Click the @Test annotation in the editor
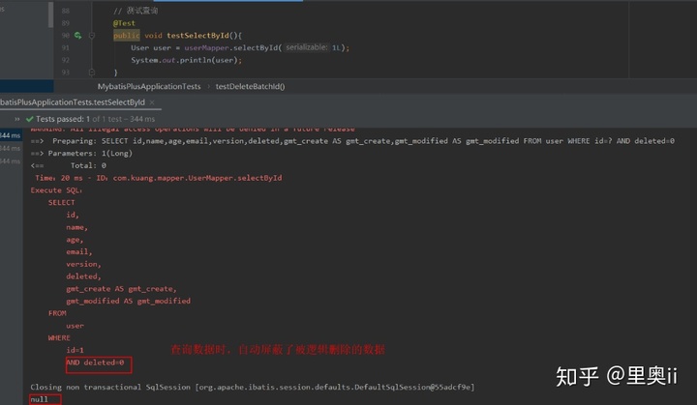The image size is (697, 405). 124,23
